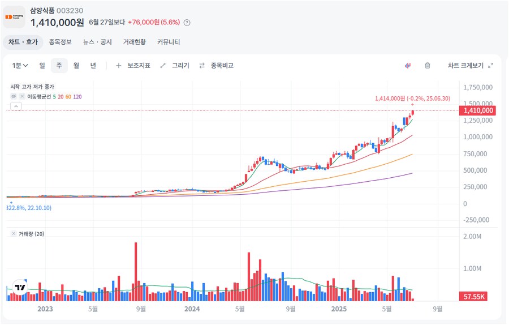Click the 2.00M volume axis label
Screen dimensions: 509x325
coord(472,236)
